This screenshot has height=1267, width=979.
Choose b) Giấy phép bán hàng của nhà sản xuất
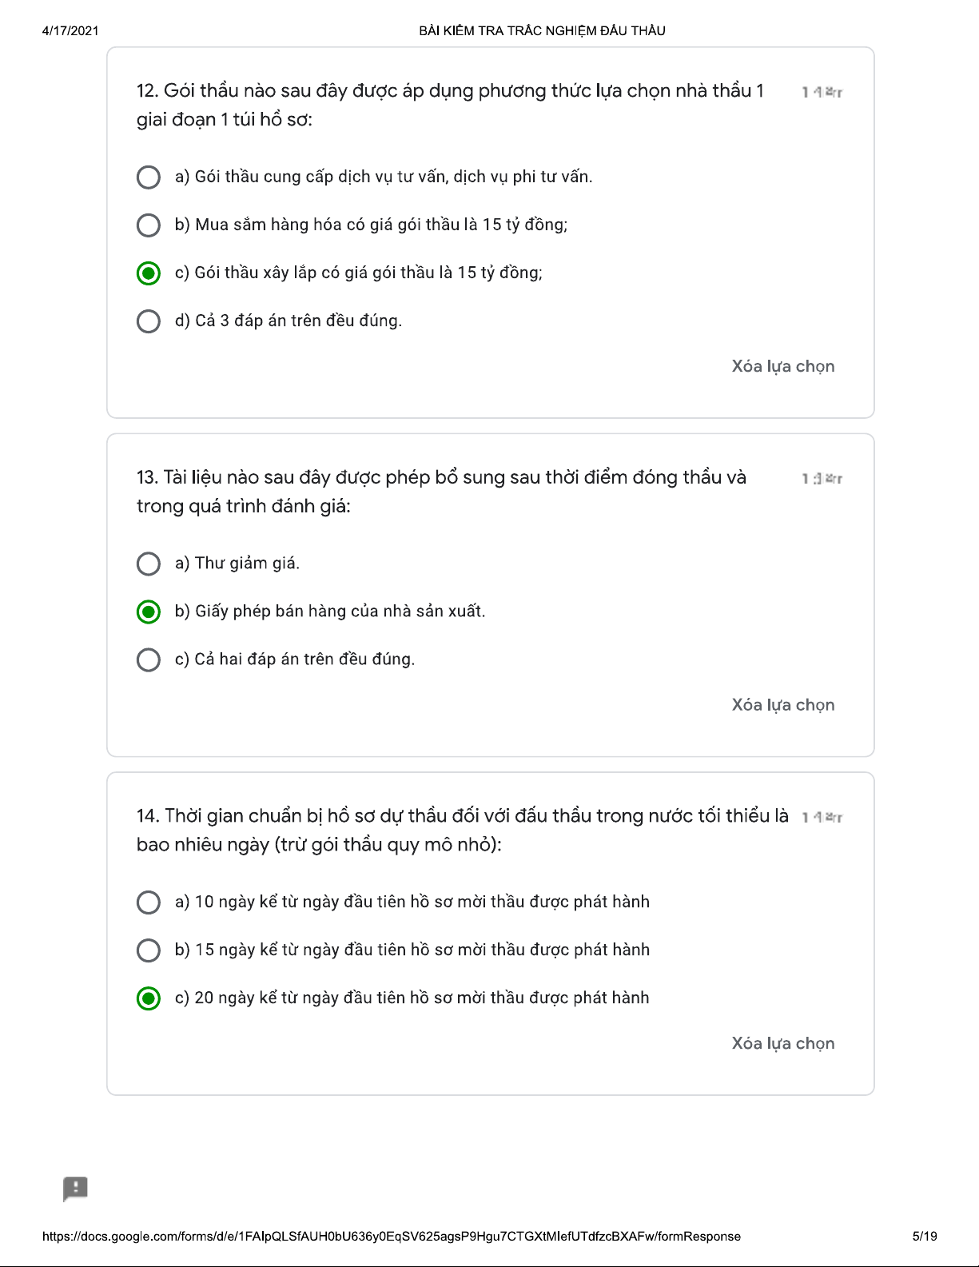coord(149,612)
